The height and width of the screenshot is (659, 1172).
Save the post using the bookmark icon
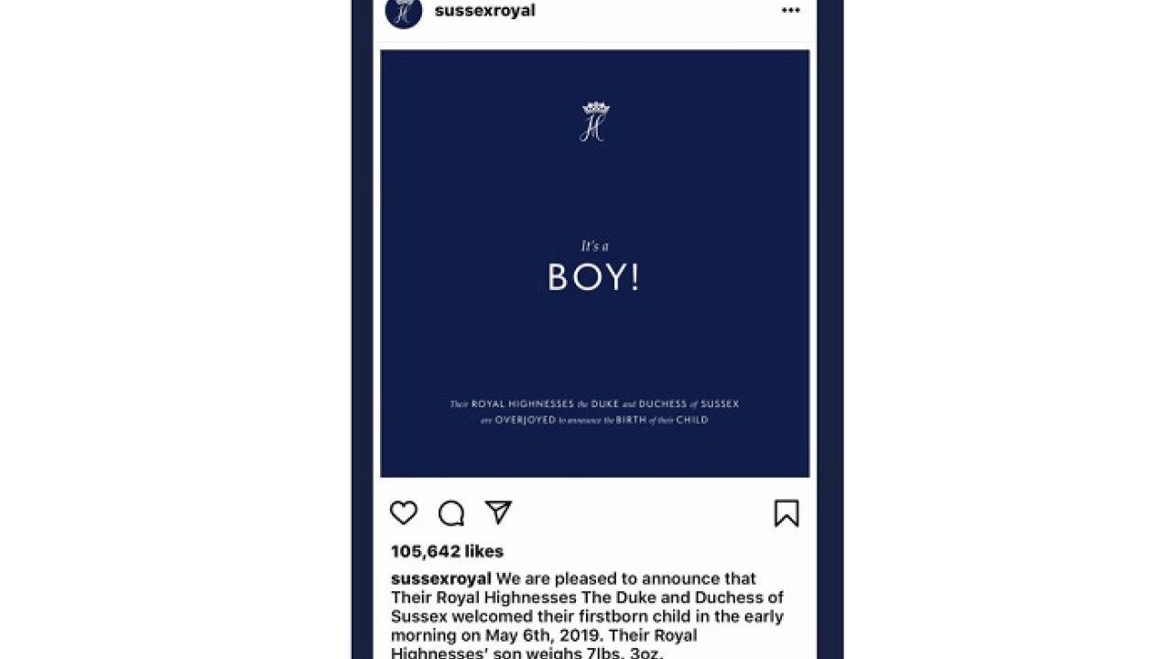click(x=787, y=513)
